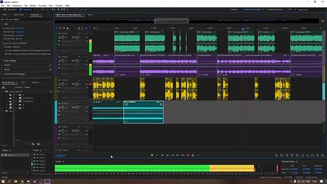
Task: Mute Track 3 with M button
Action: tap(79, 80)
